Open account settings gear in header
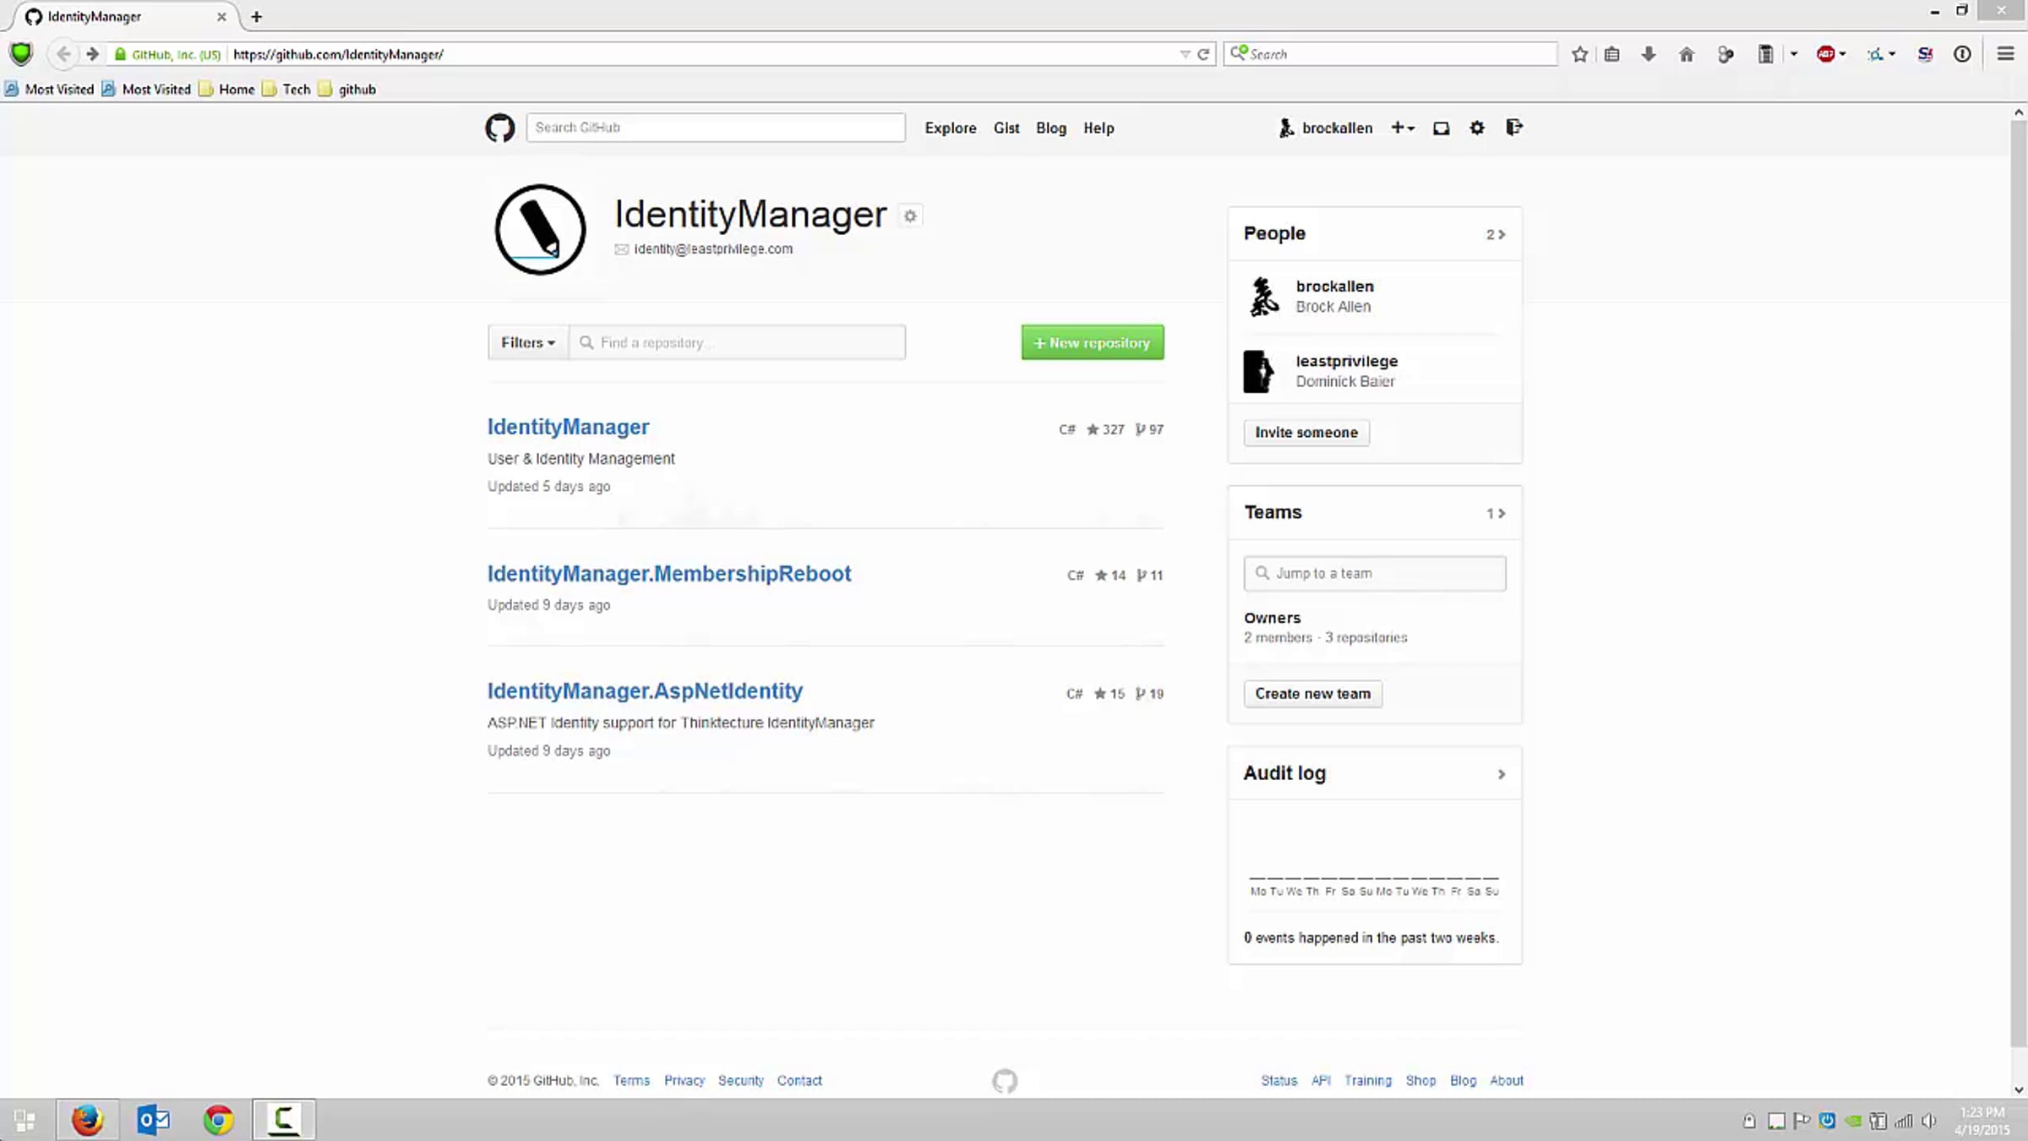2028x1141 pixels. pos(1477,128)
